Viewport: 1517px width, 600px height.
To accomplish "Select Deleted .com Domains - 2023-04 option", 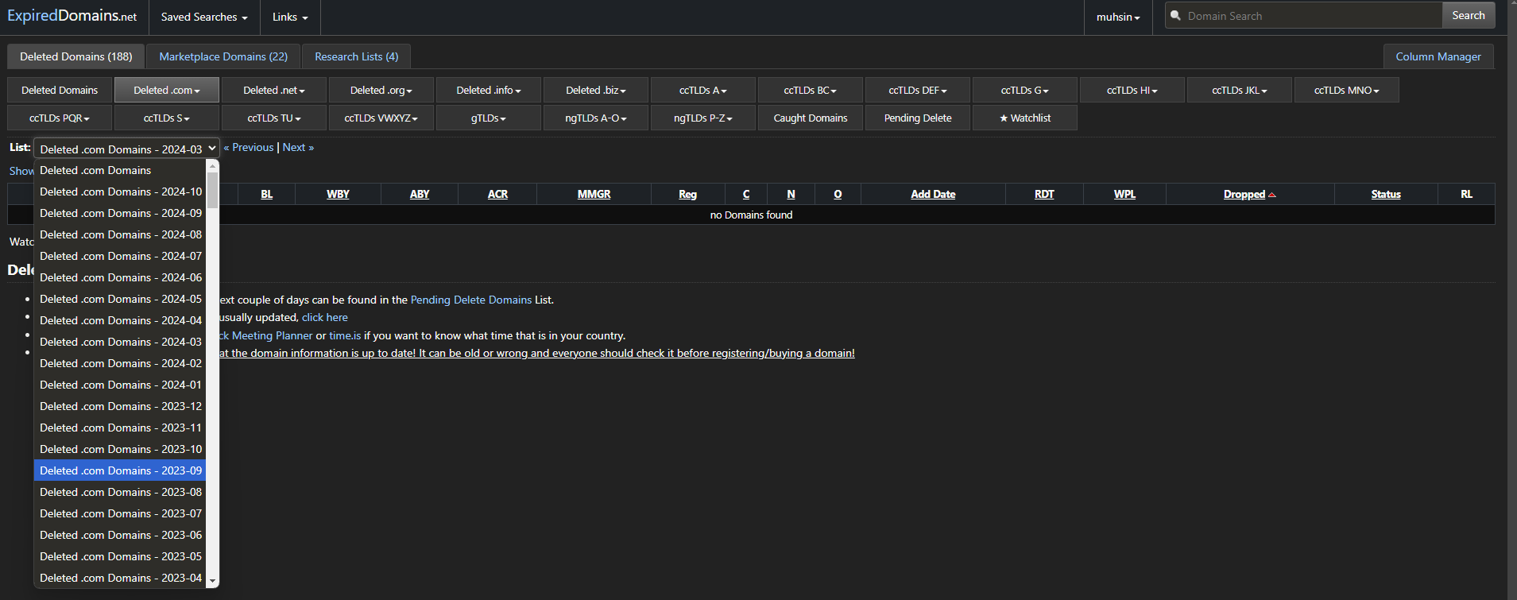I will coord(120,578).
